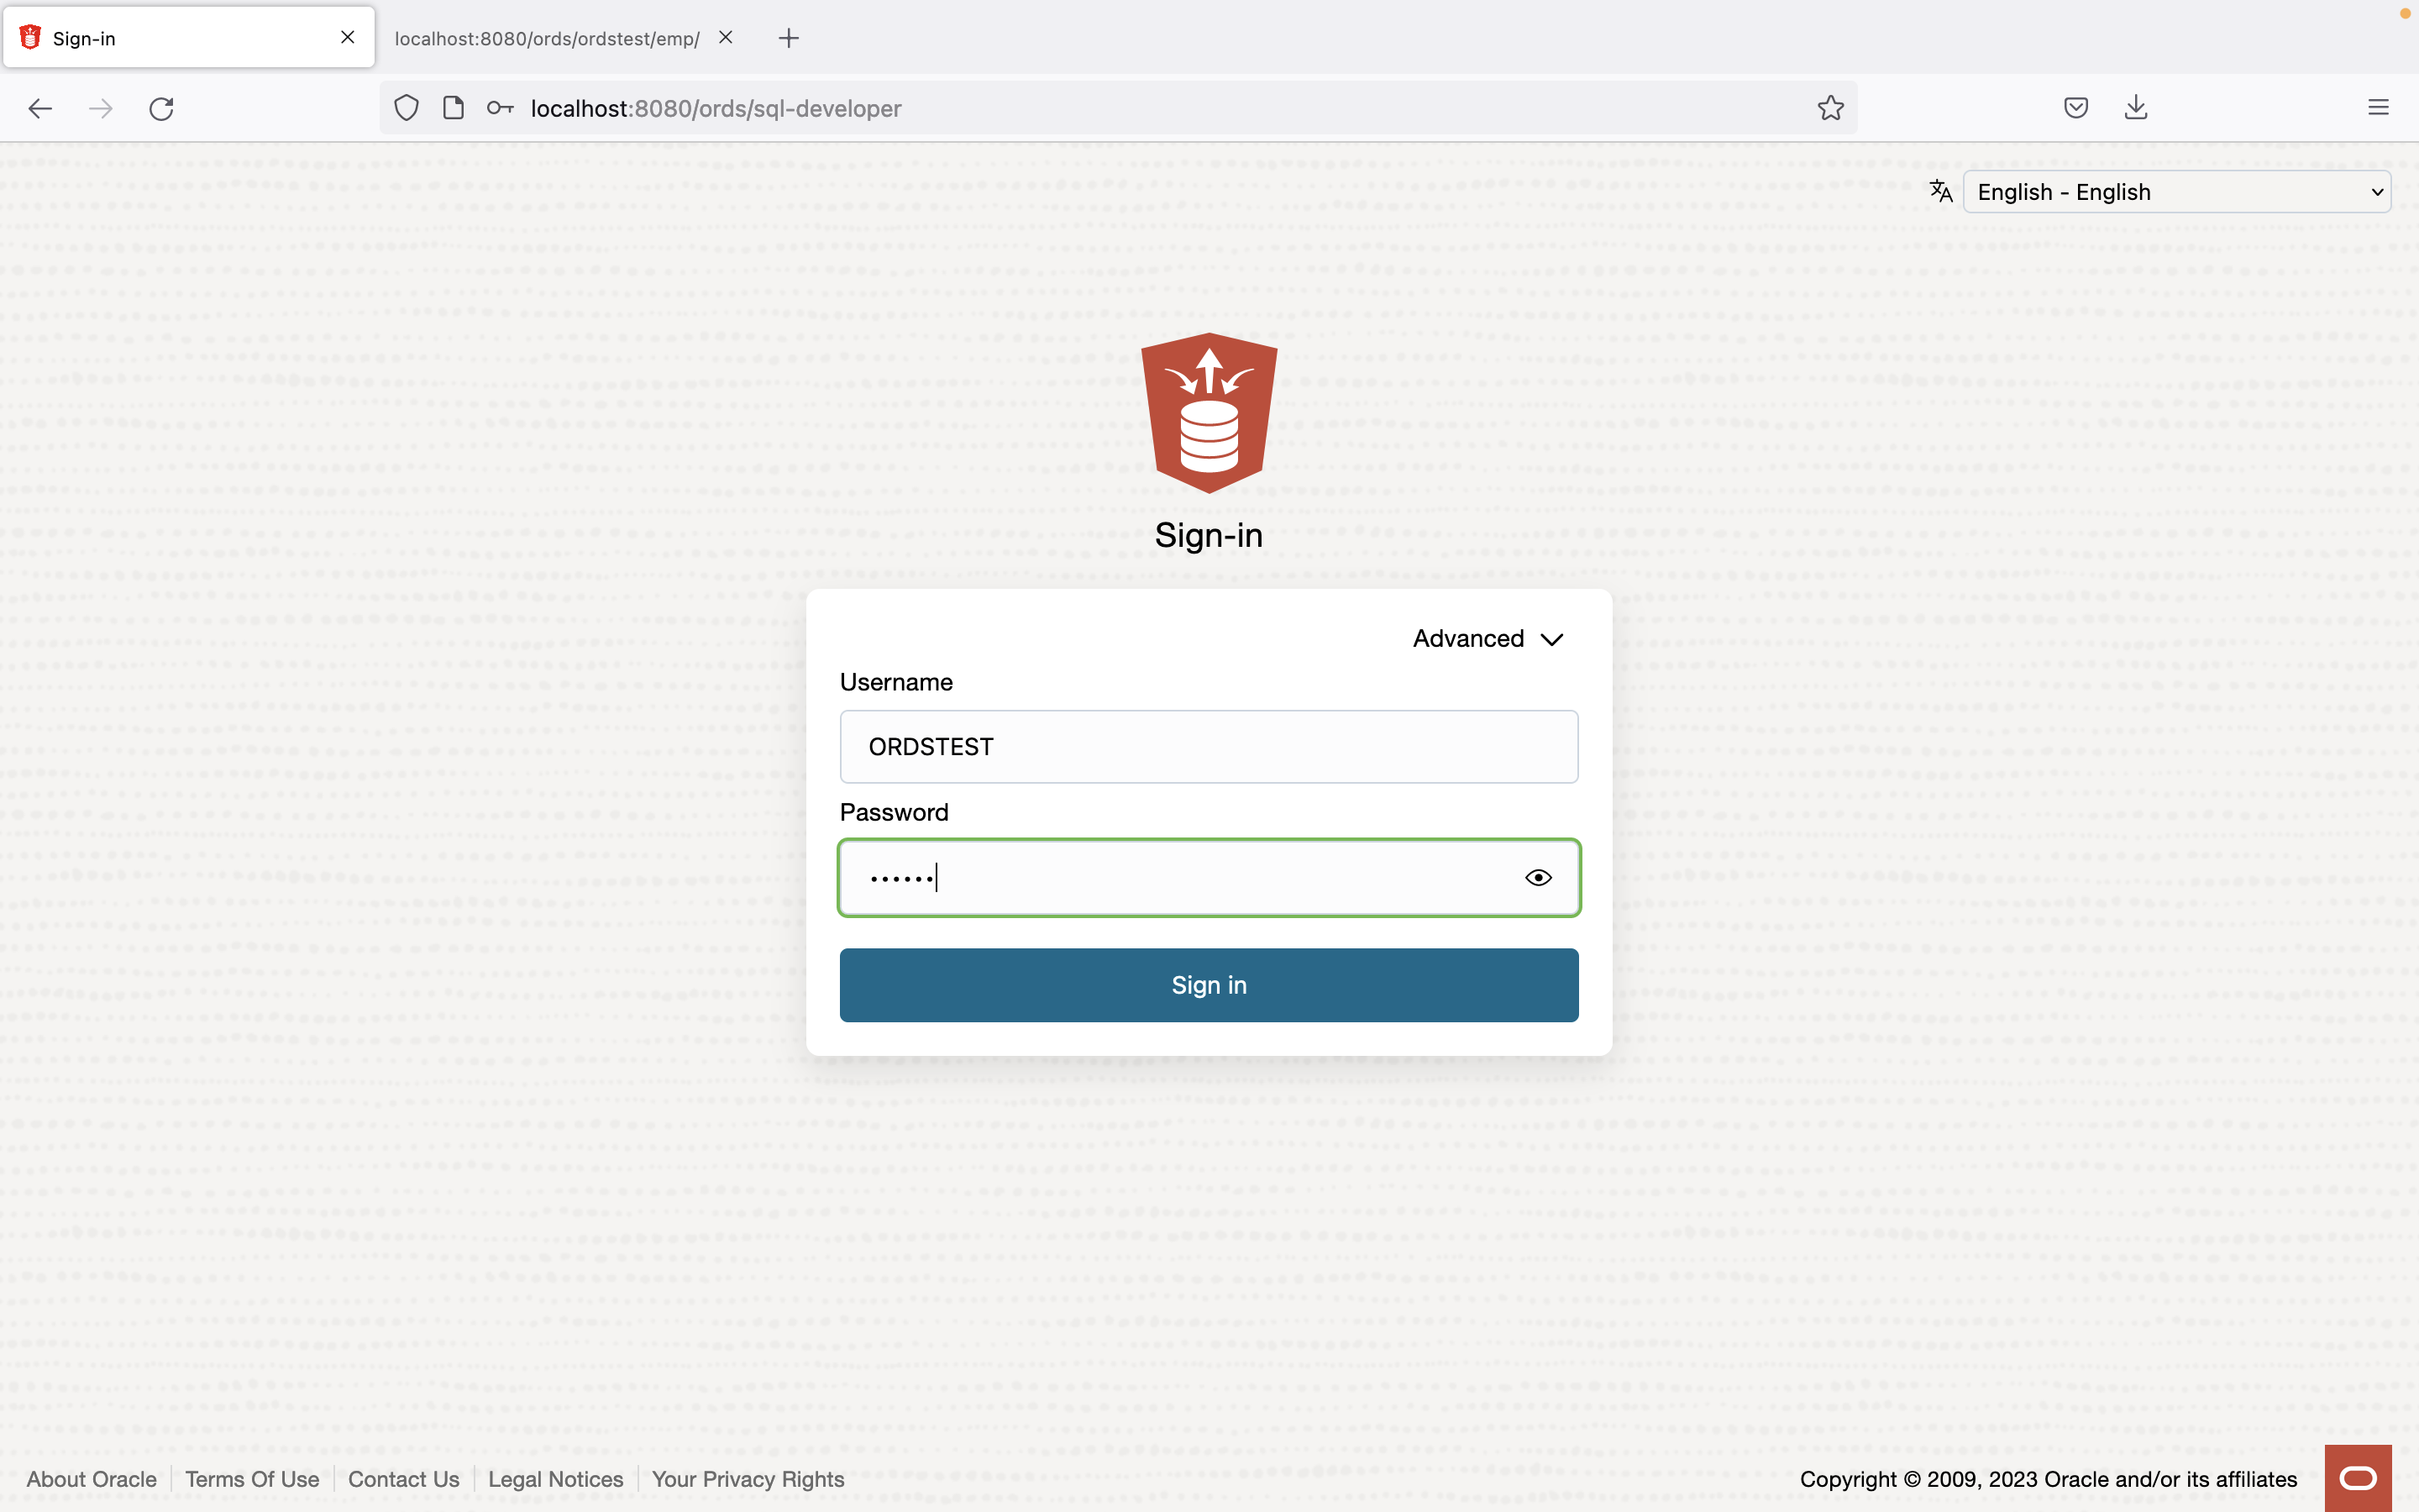Click the key icon in address bar

(500, 108)
